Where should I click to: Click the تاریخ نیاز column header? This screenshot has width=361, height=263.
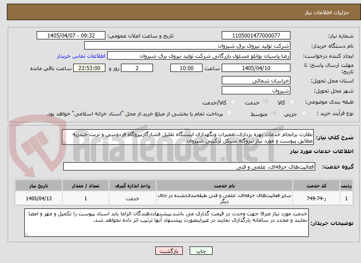[38, 186]
